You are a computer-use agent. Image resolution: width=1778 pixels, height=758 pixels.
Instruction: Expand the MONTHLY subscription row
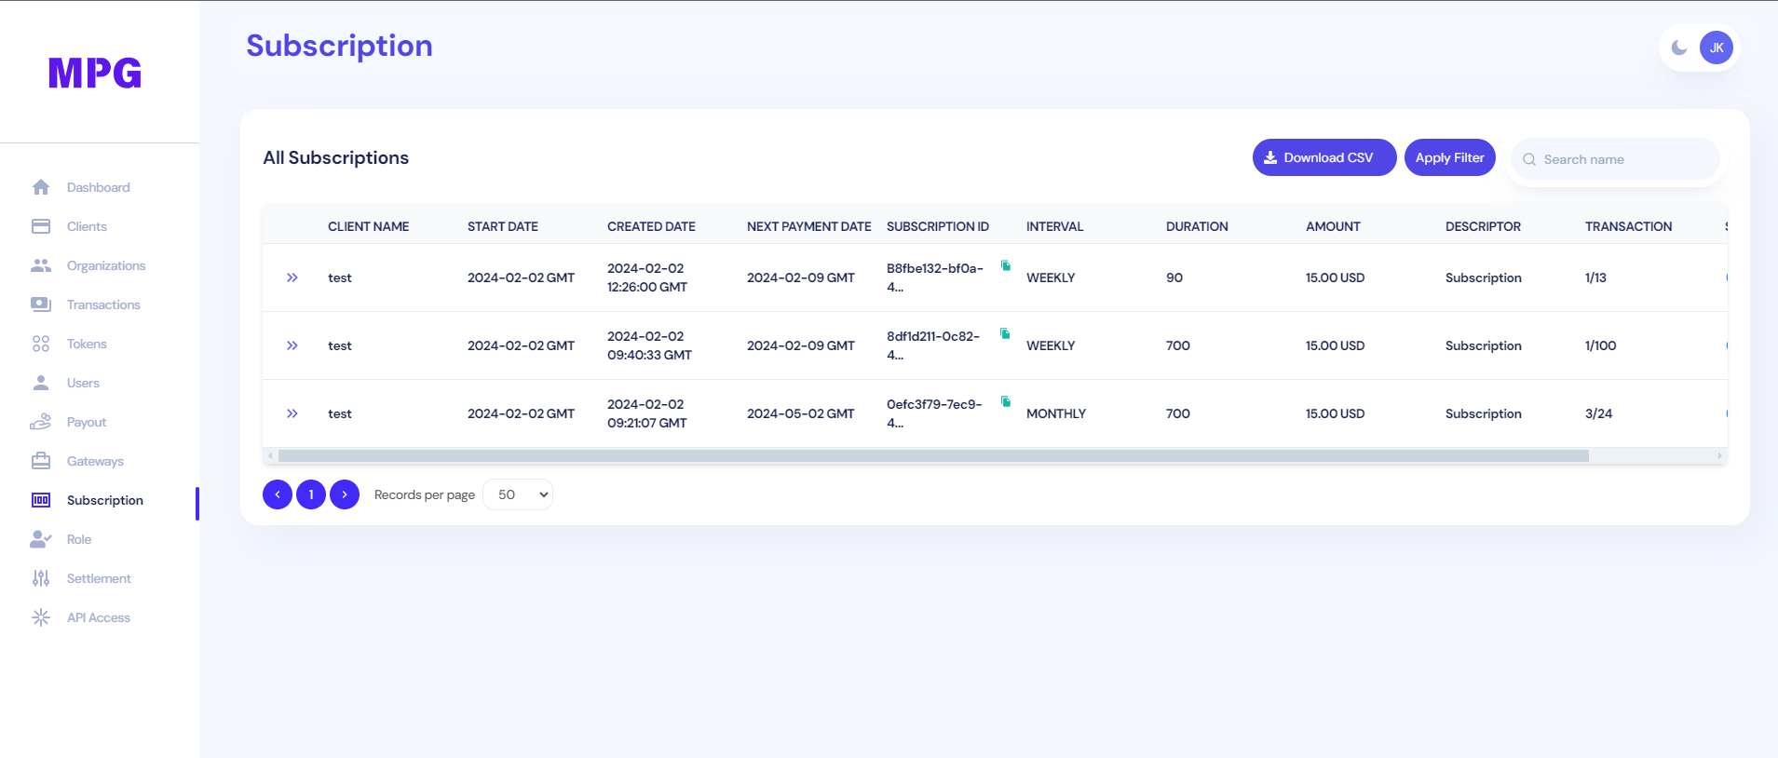point(292,413)
